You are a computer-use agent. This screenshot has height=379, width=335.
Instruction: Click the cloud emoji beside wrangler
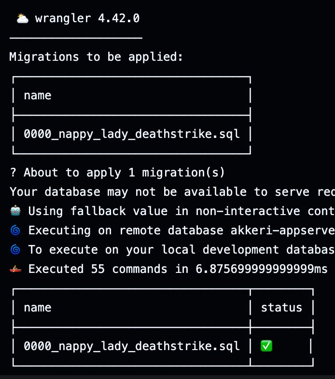(23, 18)
